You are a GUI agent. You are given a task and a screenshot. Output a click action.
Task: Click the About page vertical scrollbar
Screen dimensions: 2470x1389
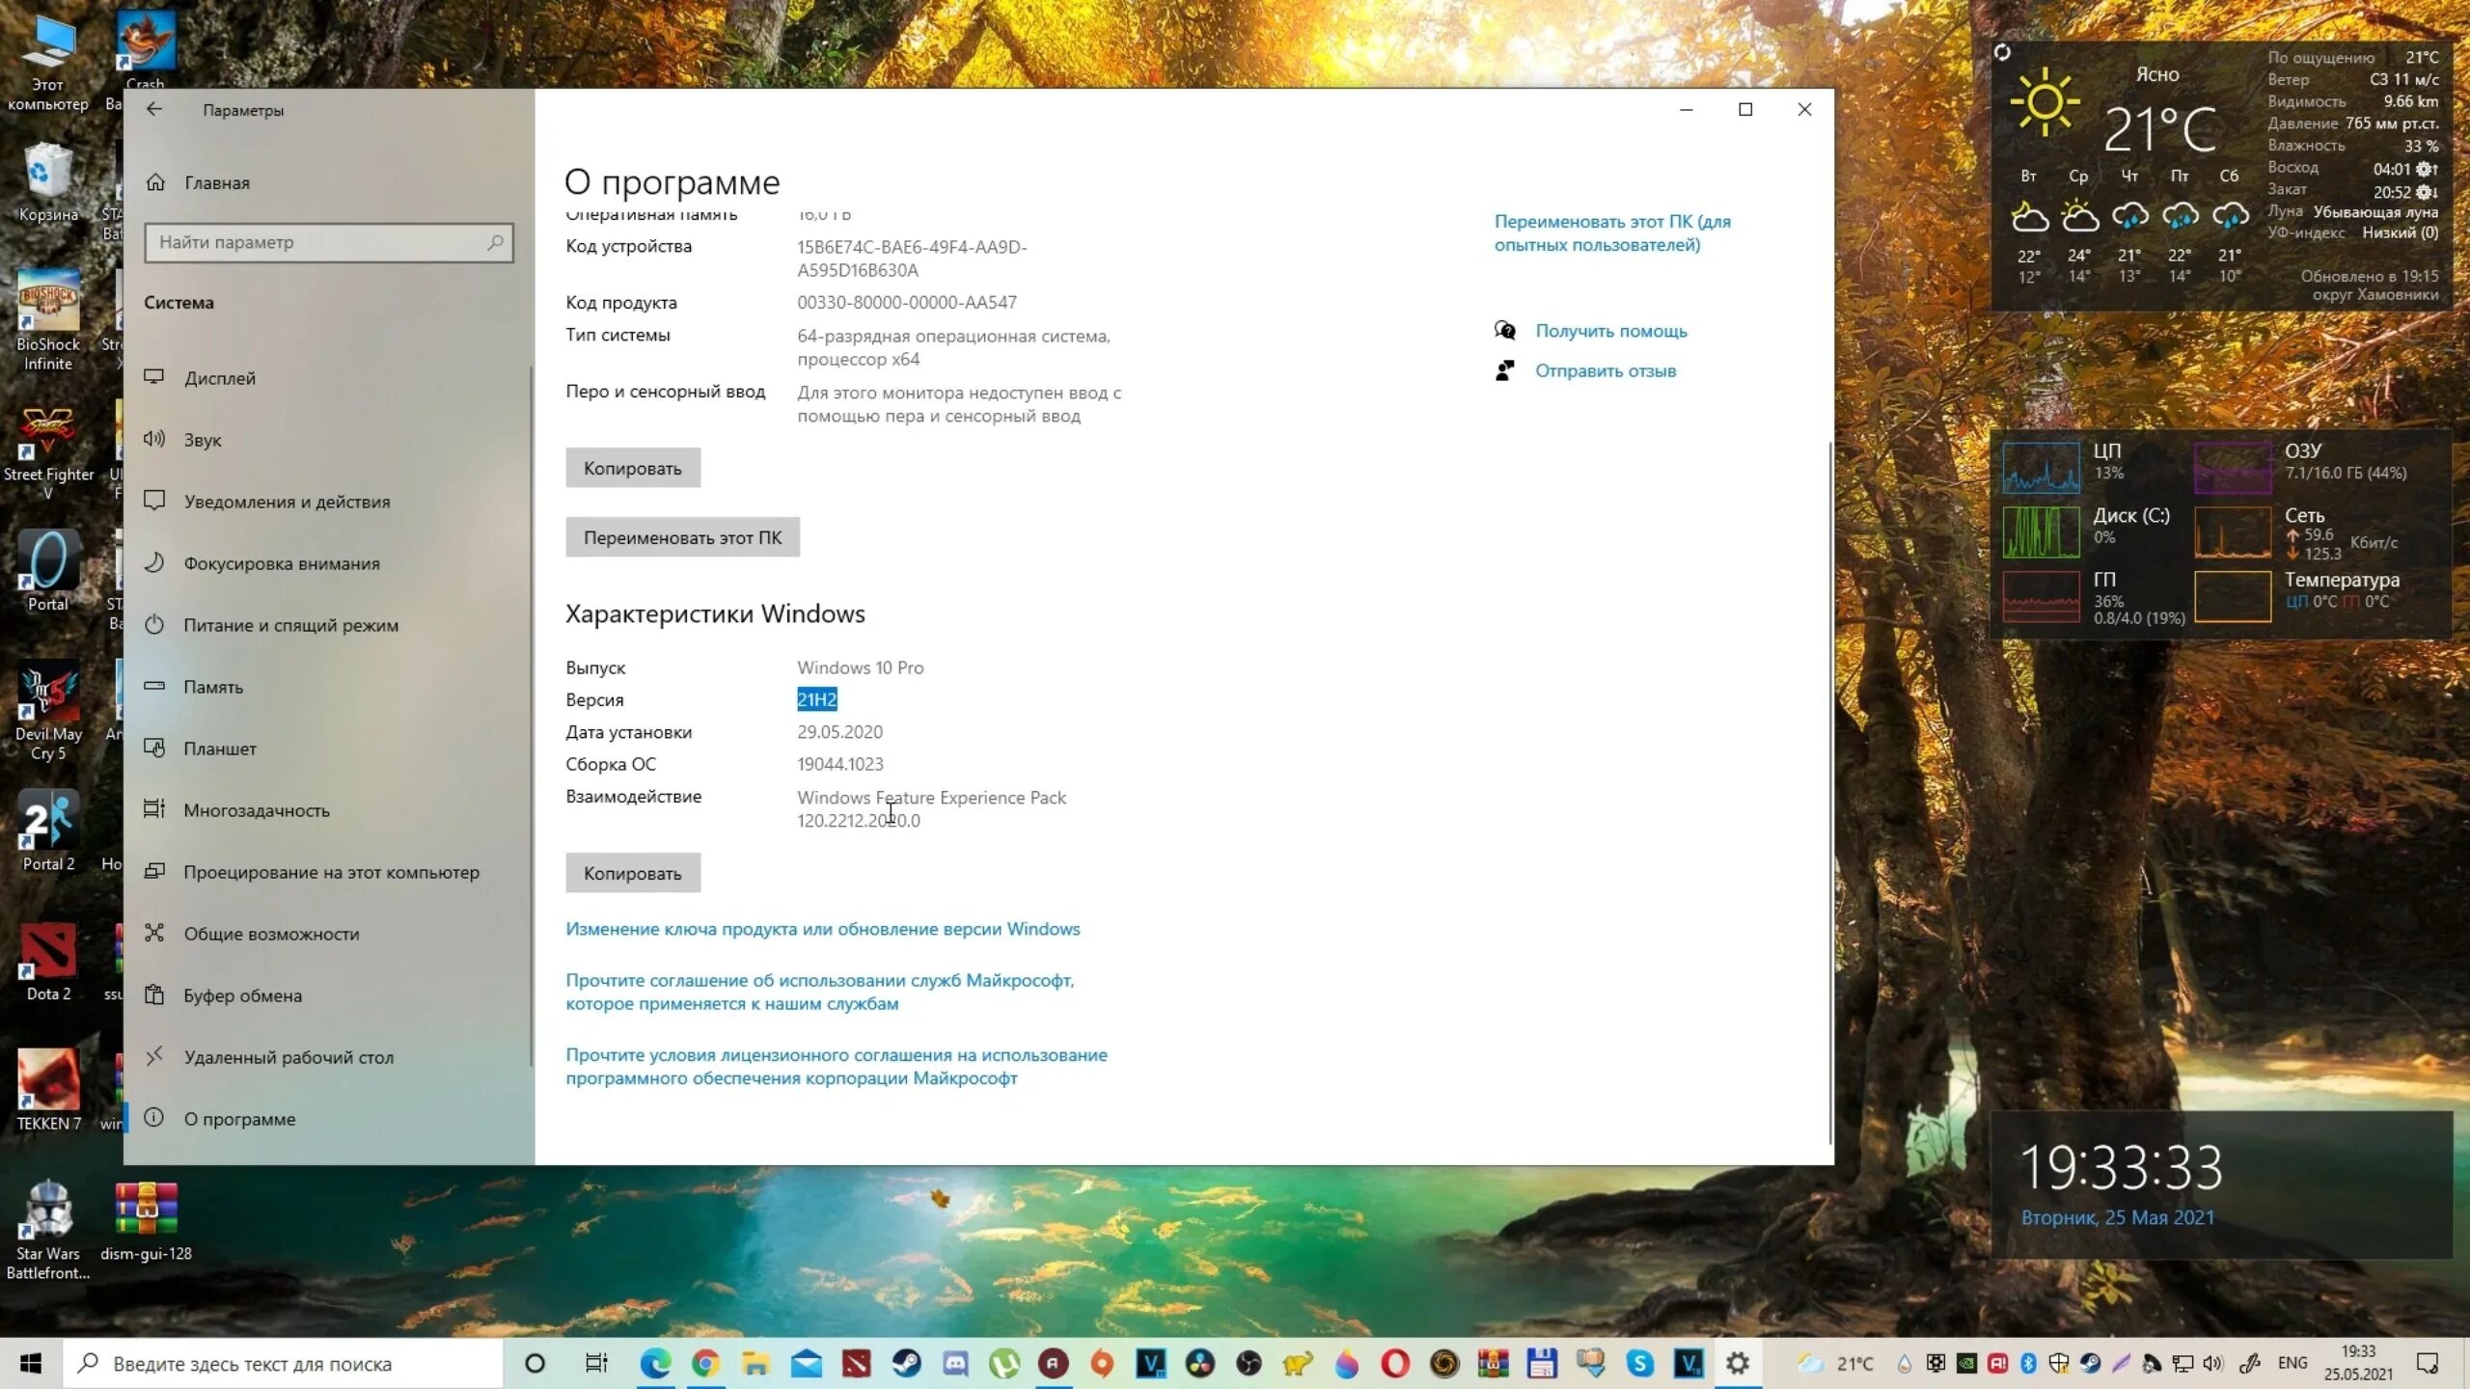pos(1829,791)
